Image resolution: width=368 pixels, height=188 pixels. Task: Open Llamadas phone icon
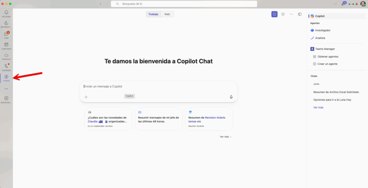[6, 67]
